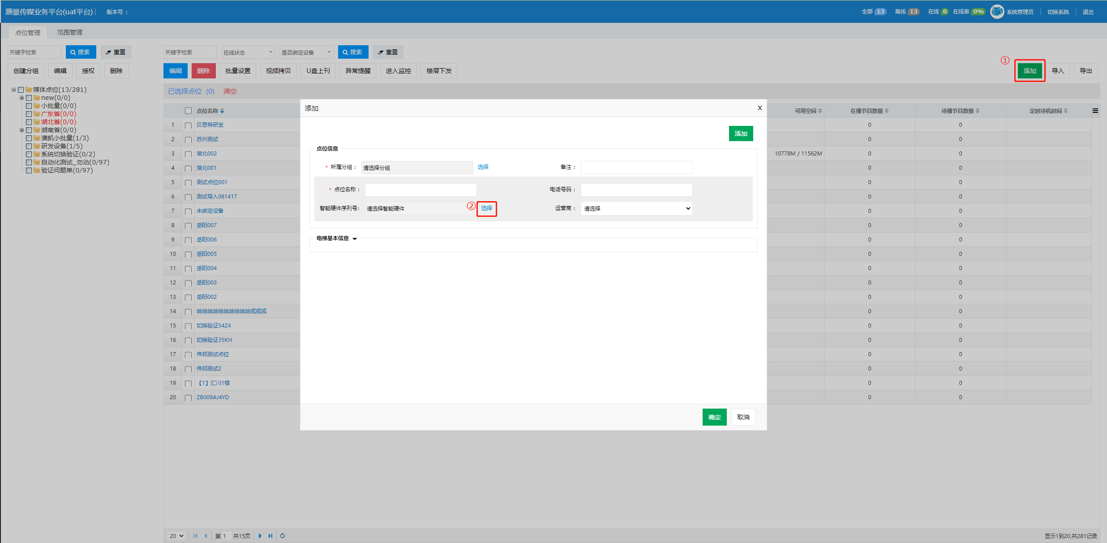Tick the checkbox for row 贝思特研发
The width and height of the screenshot is (1107, 543).
pos(188,125)
